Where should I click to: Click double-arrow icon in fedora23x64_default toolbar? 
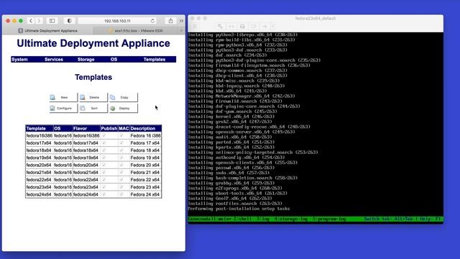pyautogui.click(x=231, y=27)
